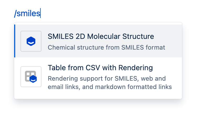Insert the SMILES 2D Molecular Structure macro
The width and height of the screenshot is (202, 125).
98,41
